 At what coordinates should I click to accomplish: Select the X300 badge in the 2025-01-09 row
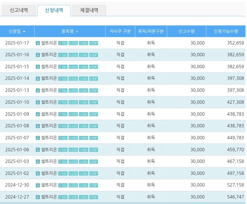click(x=83, y=114)
